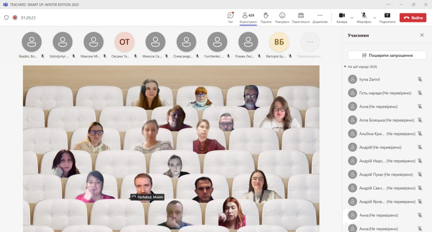
Task: Expand microphone options dropdown arrow
Action: (375, 18)
